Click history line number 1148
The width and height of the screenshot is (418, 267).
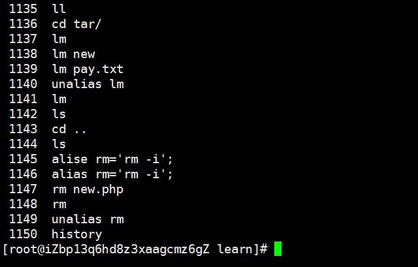(24, 204)
